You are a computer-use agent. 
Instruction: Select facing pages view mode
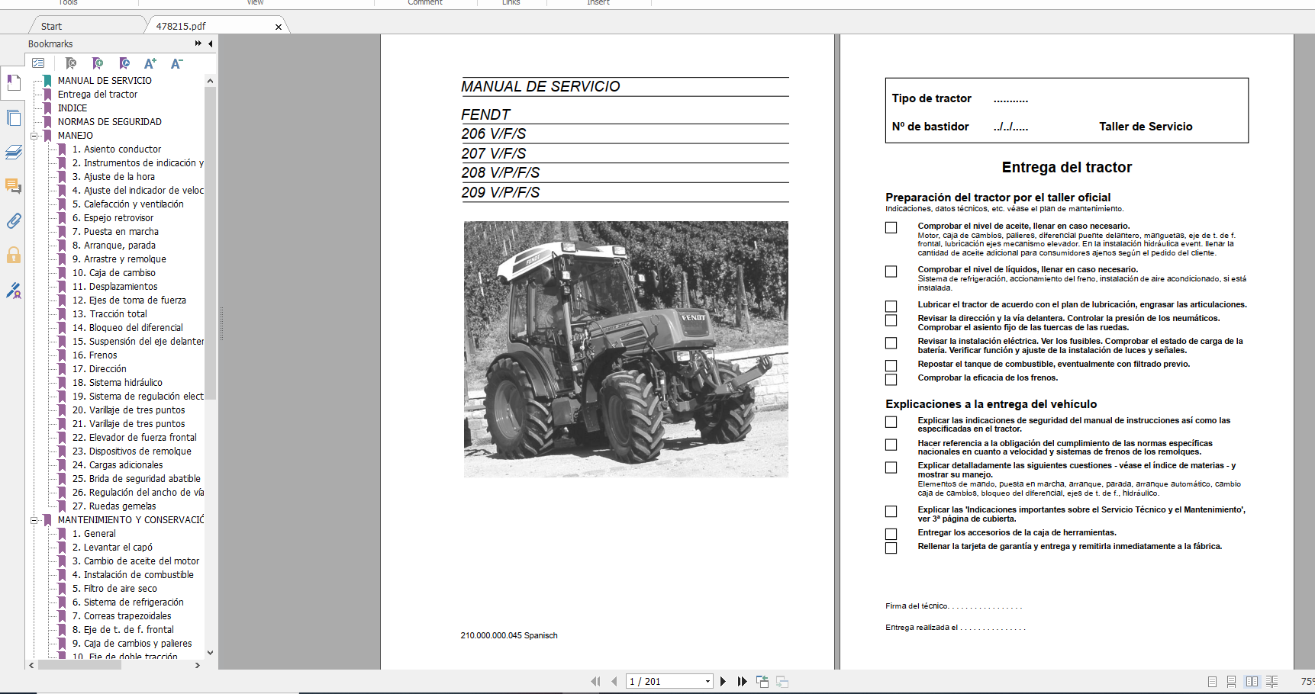point(1252,681)
